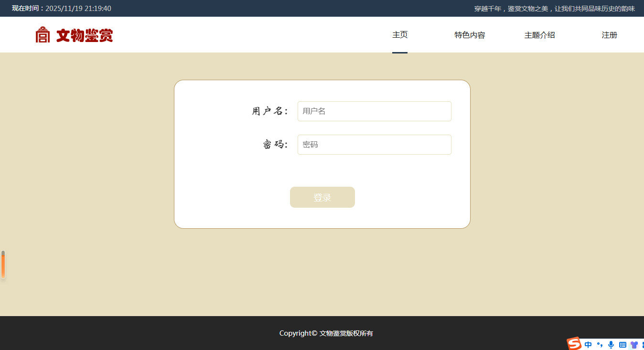Image resolution: width=644 pixels, height=350 pixels.
Task: Open the 特色内容 navigation item
Action: coord(470,35)
